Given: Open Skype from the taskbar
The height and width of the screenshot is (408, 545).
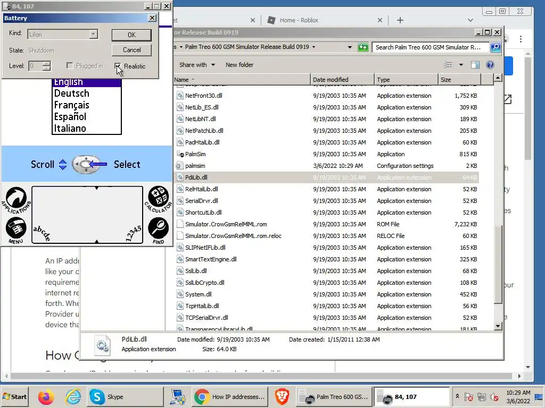Looking at the screenshot, I should click(x=125, y=396).
